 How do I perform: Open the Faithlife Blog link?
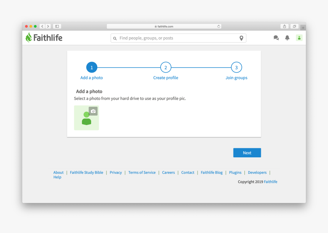click(x=211, y=172)
